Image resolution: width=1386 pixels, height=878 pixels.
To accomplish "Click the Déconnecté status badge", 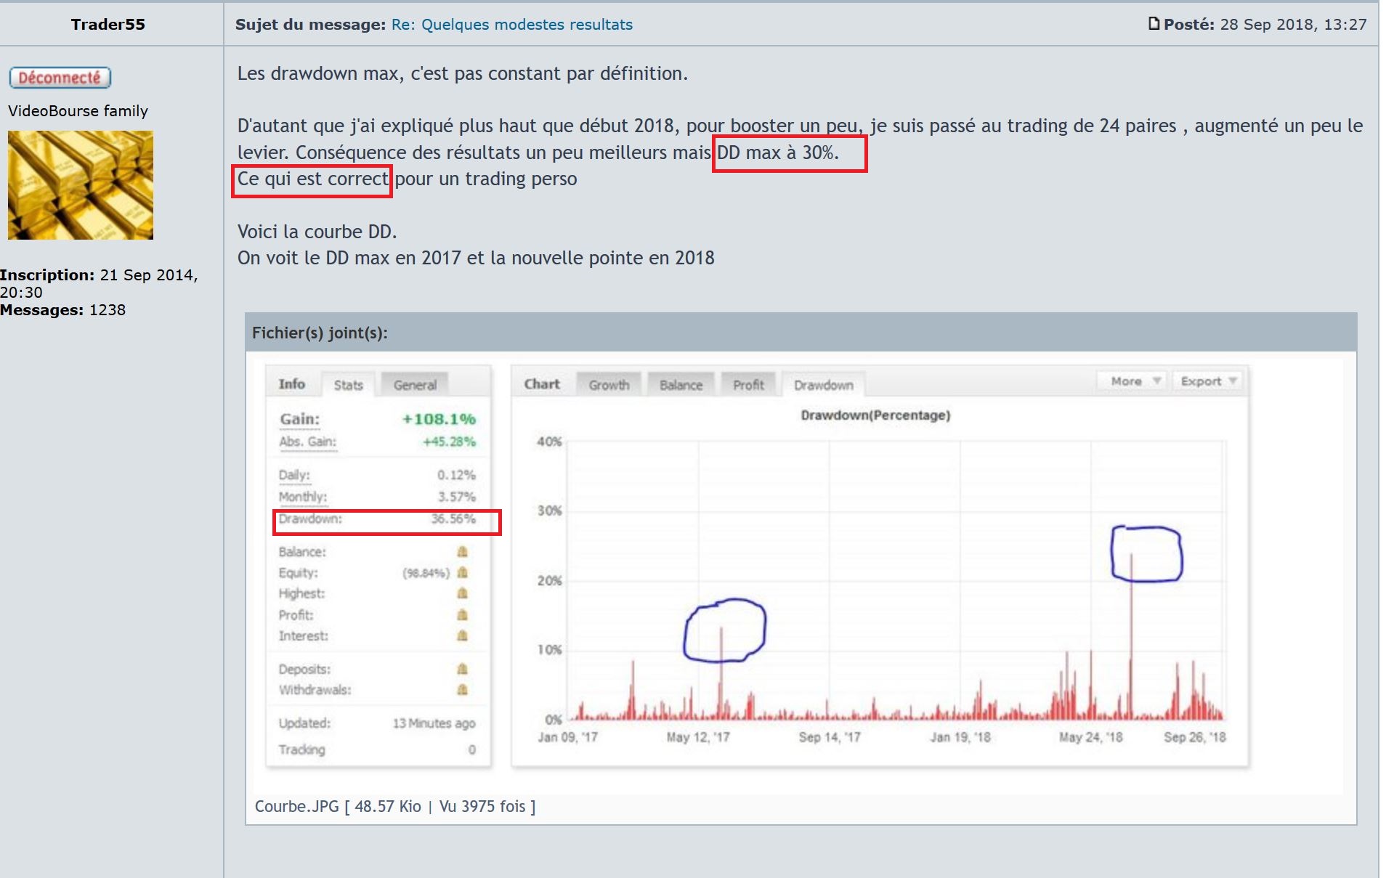I will pyautogui.click(x=60, y=78).
